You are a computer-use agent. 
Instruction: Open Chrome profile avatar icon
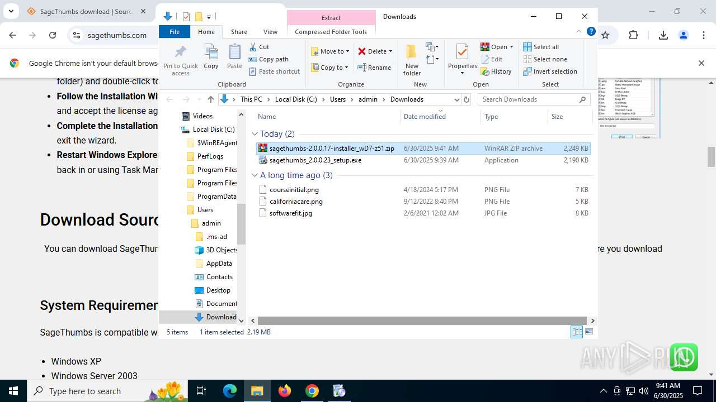[683, 35]
